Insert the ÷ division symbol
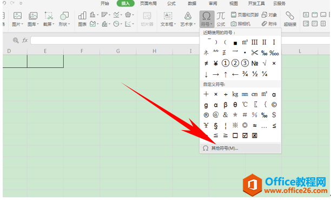This screenshot has width=331, height=200. point(226,94)
